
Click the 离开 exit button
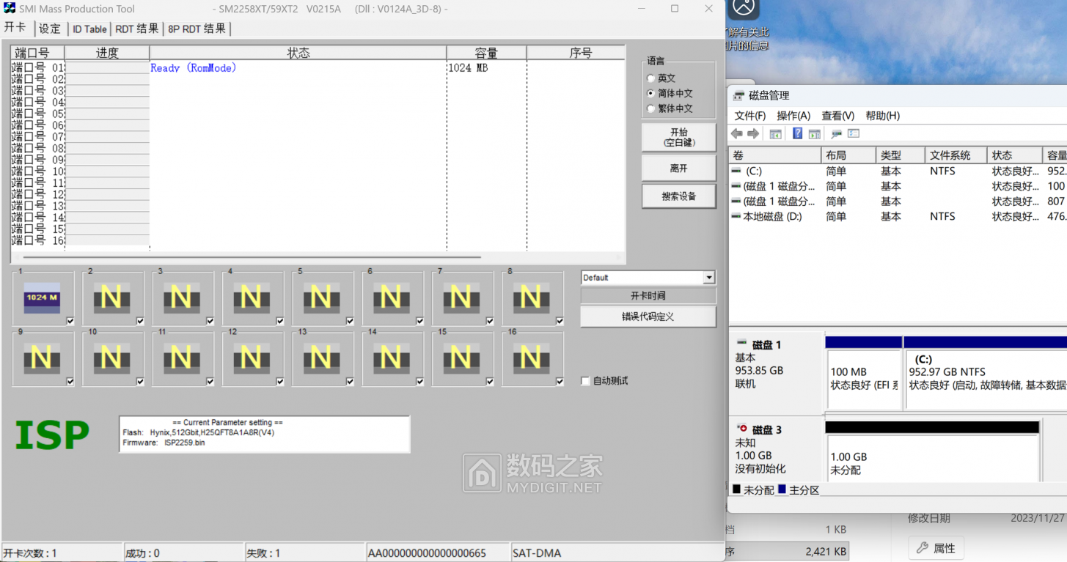[x=679, y=169]
